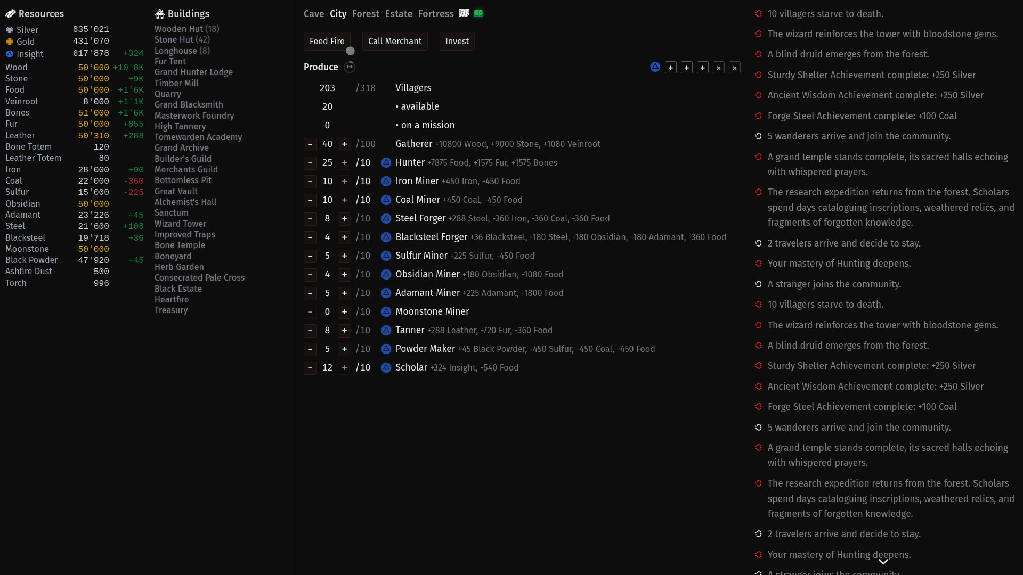
Task: Add a Steel Forger with plus
Action: pos(344,219)
